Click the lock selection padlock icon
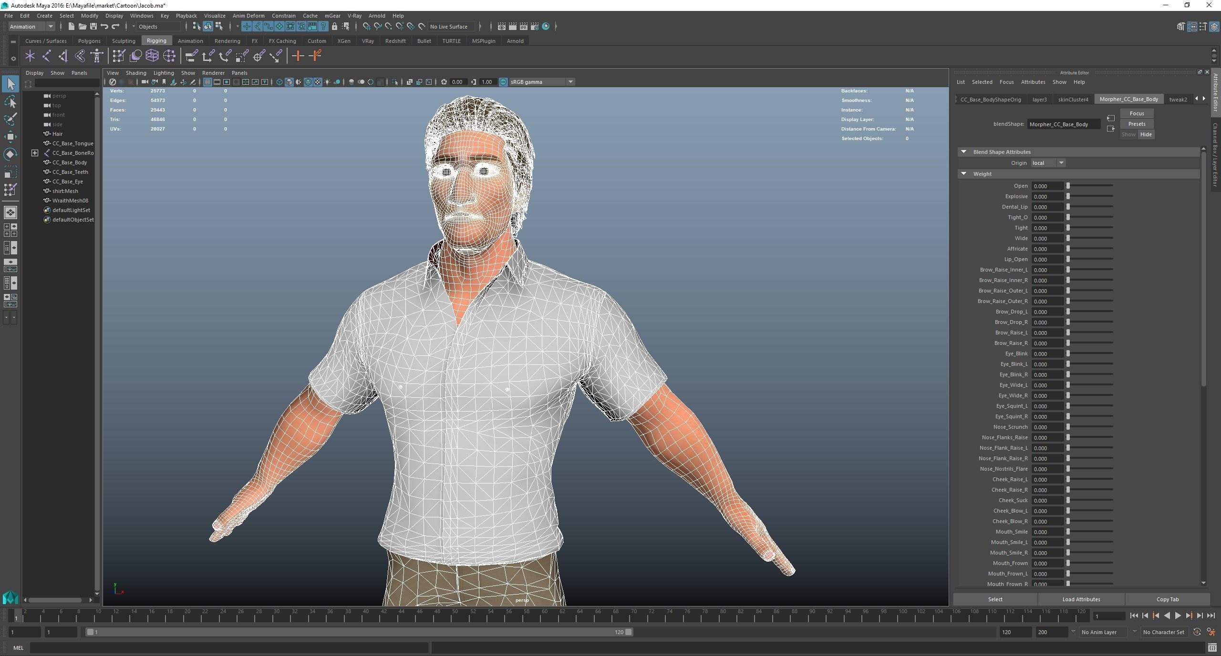Viewport: 1221px width, 656px height. 334,26
